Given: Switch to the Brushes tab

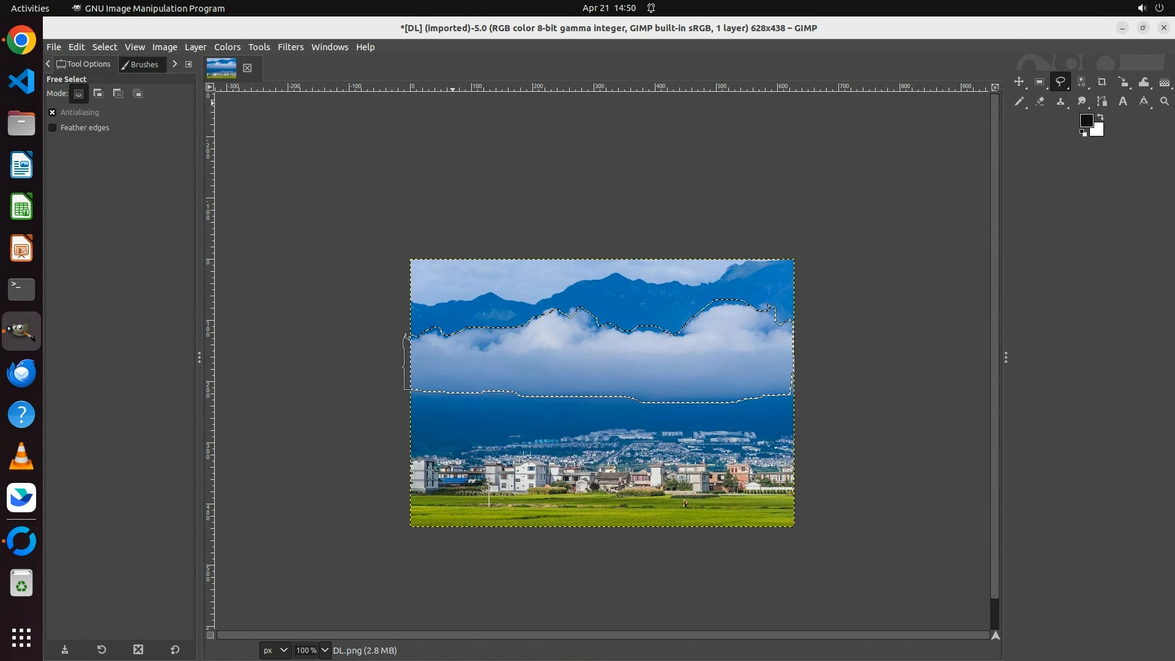Looking at the screenshot, I should click(x=142, y=64).
